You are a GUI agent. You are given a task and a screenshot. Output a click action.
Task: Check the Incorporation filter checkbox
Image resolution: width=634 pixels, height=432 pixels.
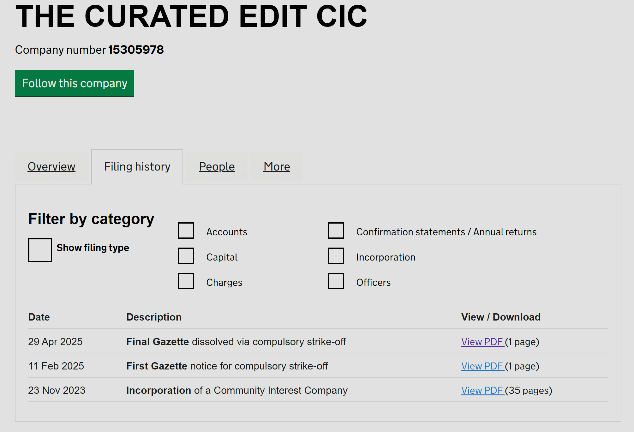tap(336, 256)
